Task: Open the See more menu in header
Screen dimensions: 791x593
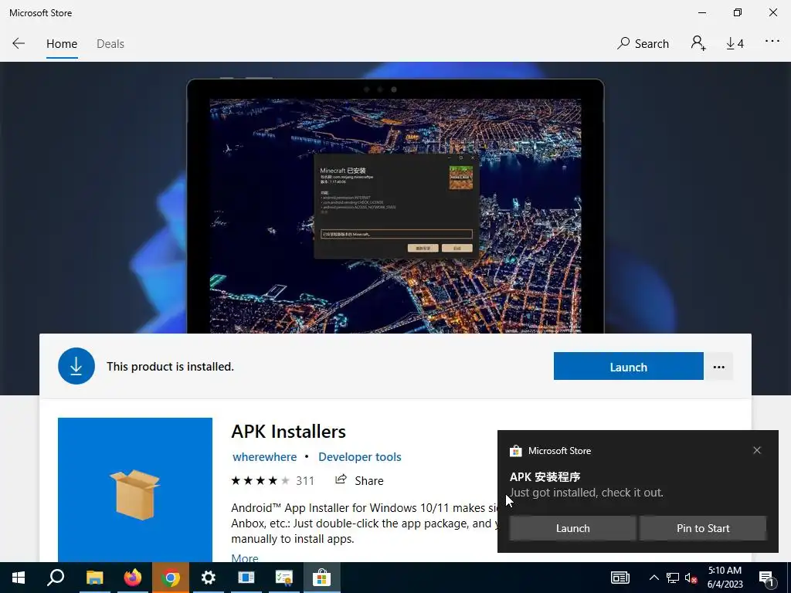Action: point(772,42)
